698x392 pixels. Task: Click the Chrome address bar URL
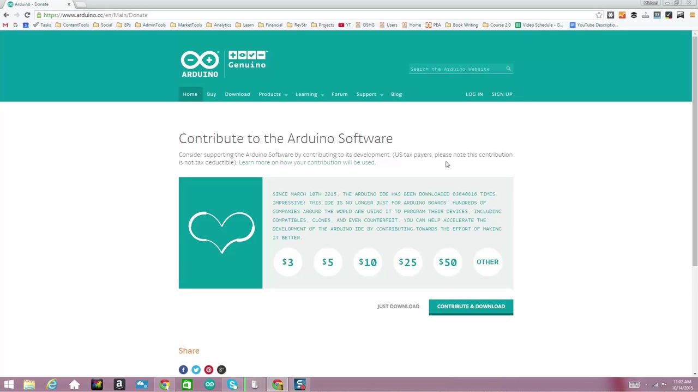[x=95, y=15]
